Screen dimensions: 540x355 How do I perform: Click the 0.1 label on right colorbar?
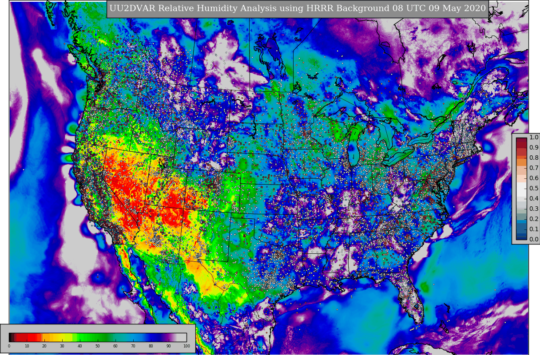534,229
